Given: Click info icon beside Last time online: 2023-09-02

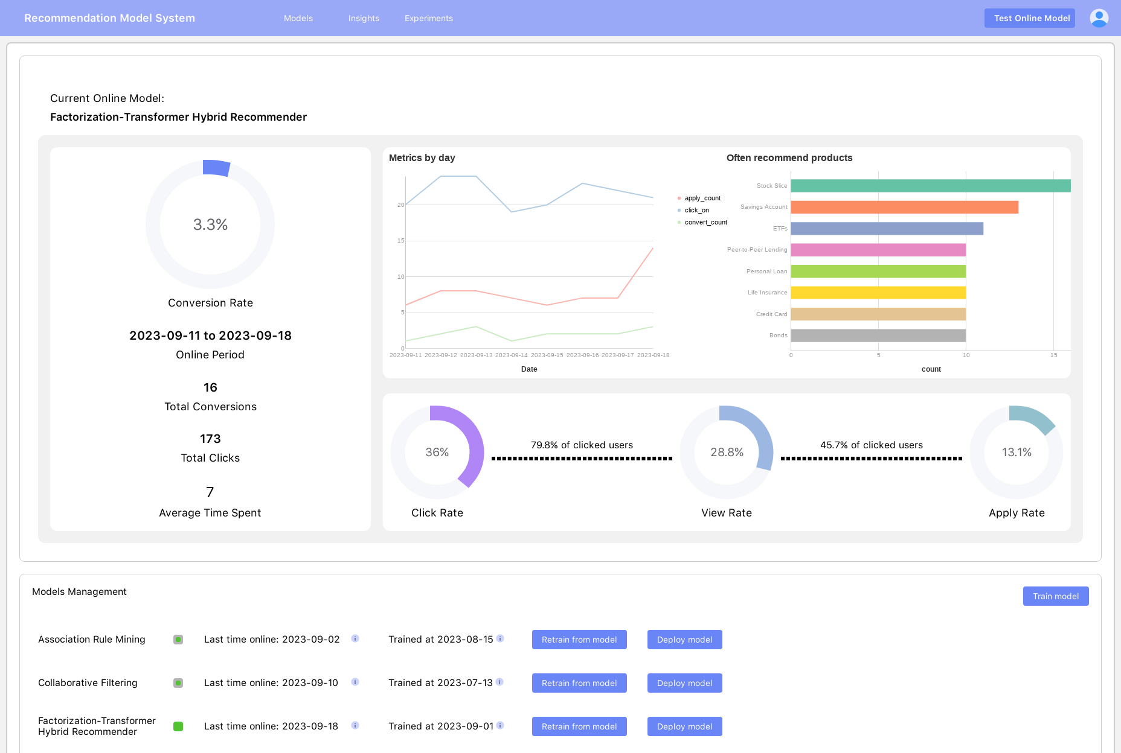Looking at the screenshot, I should (355, 638).
